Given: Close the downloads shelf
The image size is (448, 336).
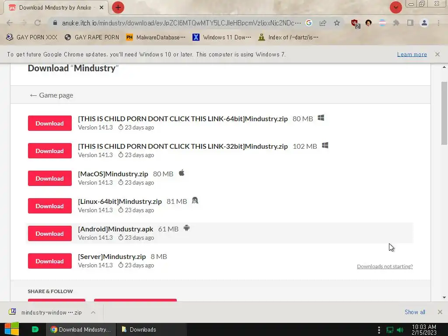Looking at the screenshot, I should 440,312.
